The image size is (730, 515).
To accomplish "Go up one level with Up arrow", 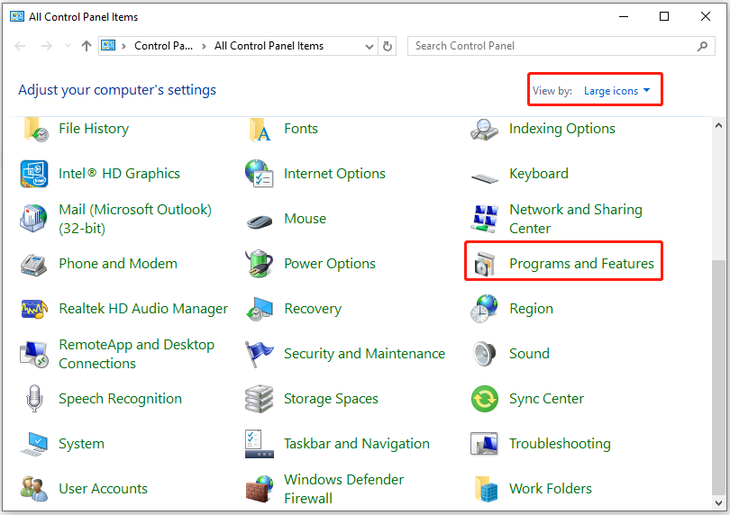I will [87, 46].
